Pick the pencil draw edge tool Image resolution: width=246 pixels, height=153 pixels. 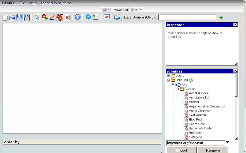pos(52,17)
